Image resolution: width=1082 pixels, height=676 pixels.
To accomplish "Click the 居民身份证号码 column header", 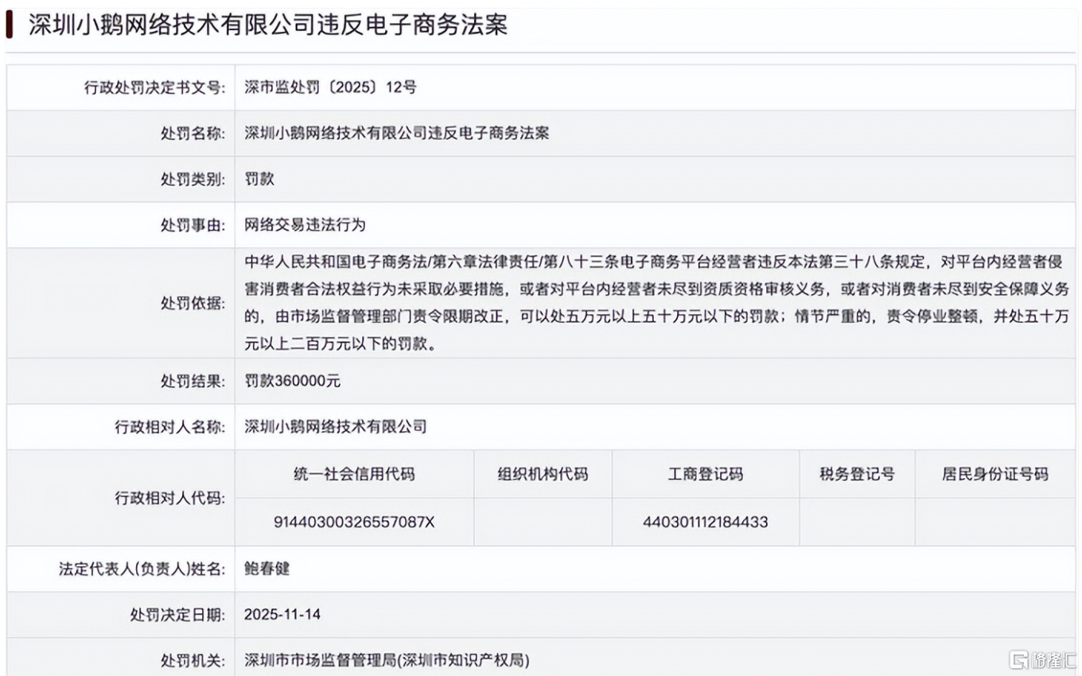I will pyautogui.click(x=994, y=474).
